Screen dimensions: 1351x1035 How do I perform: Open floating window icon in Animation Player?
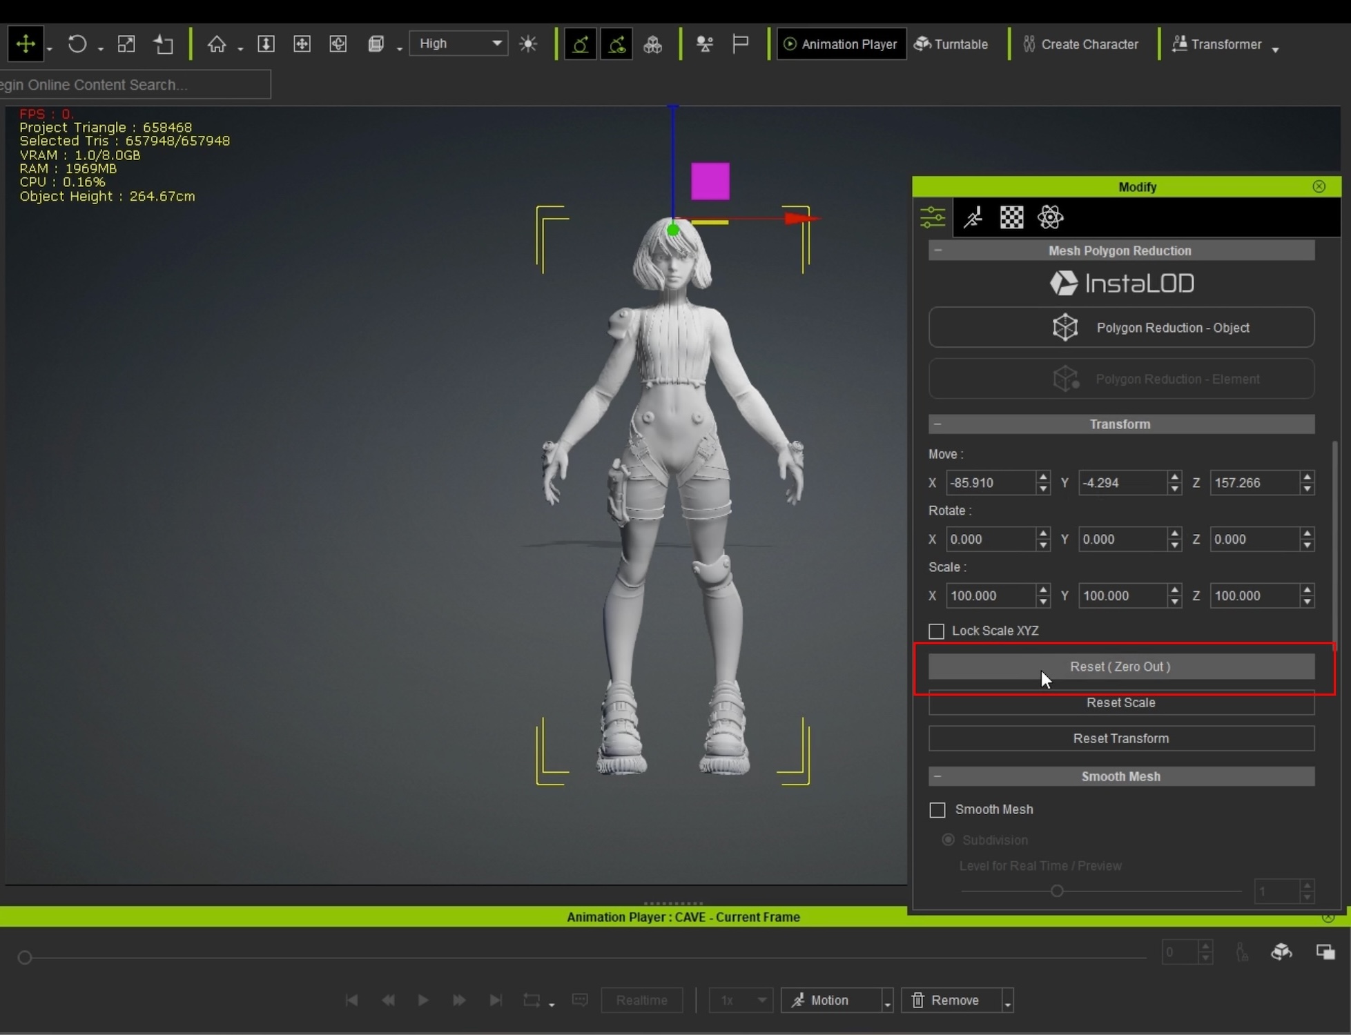[1325, 952]
